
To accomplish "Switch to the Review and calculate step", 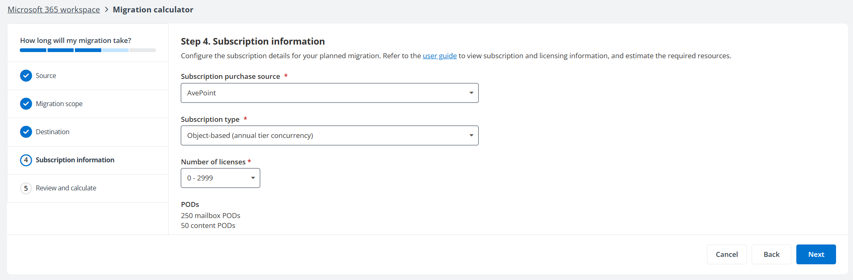I will point(66,188).
